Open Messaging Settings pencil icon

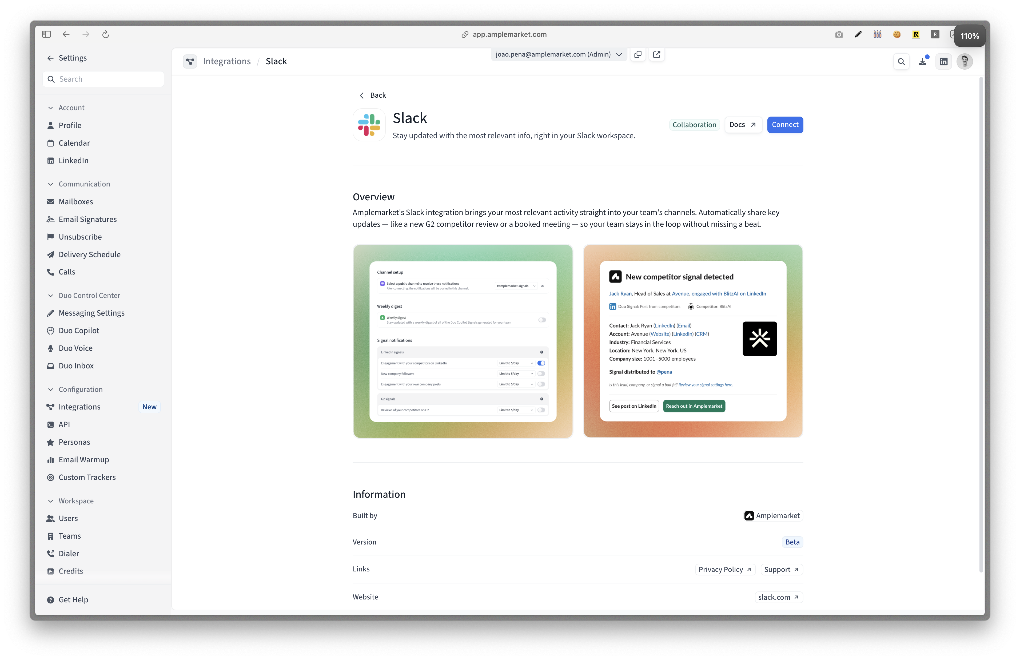(x=51, y=313)
